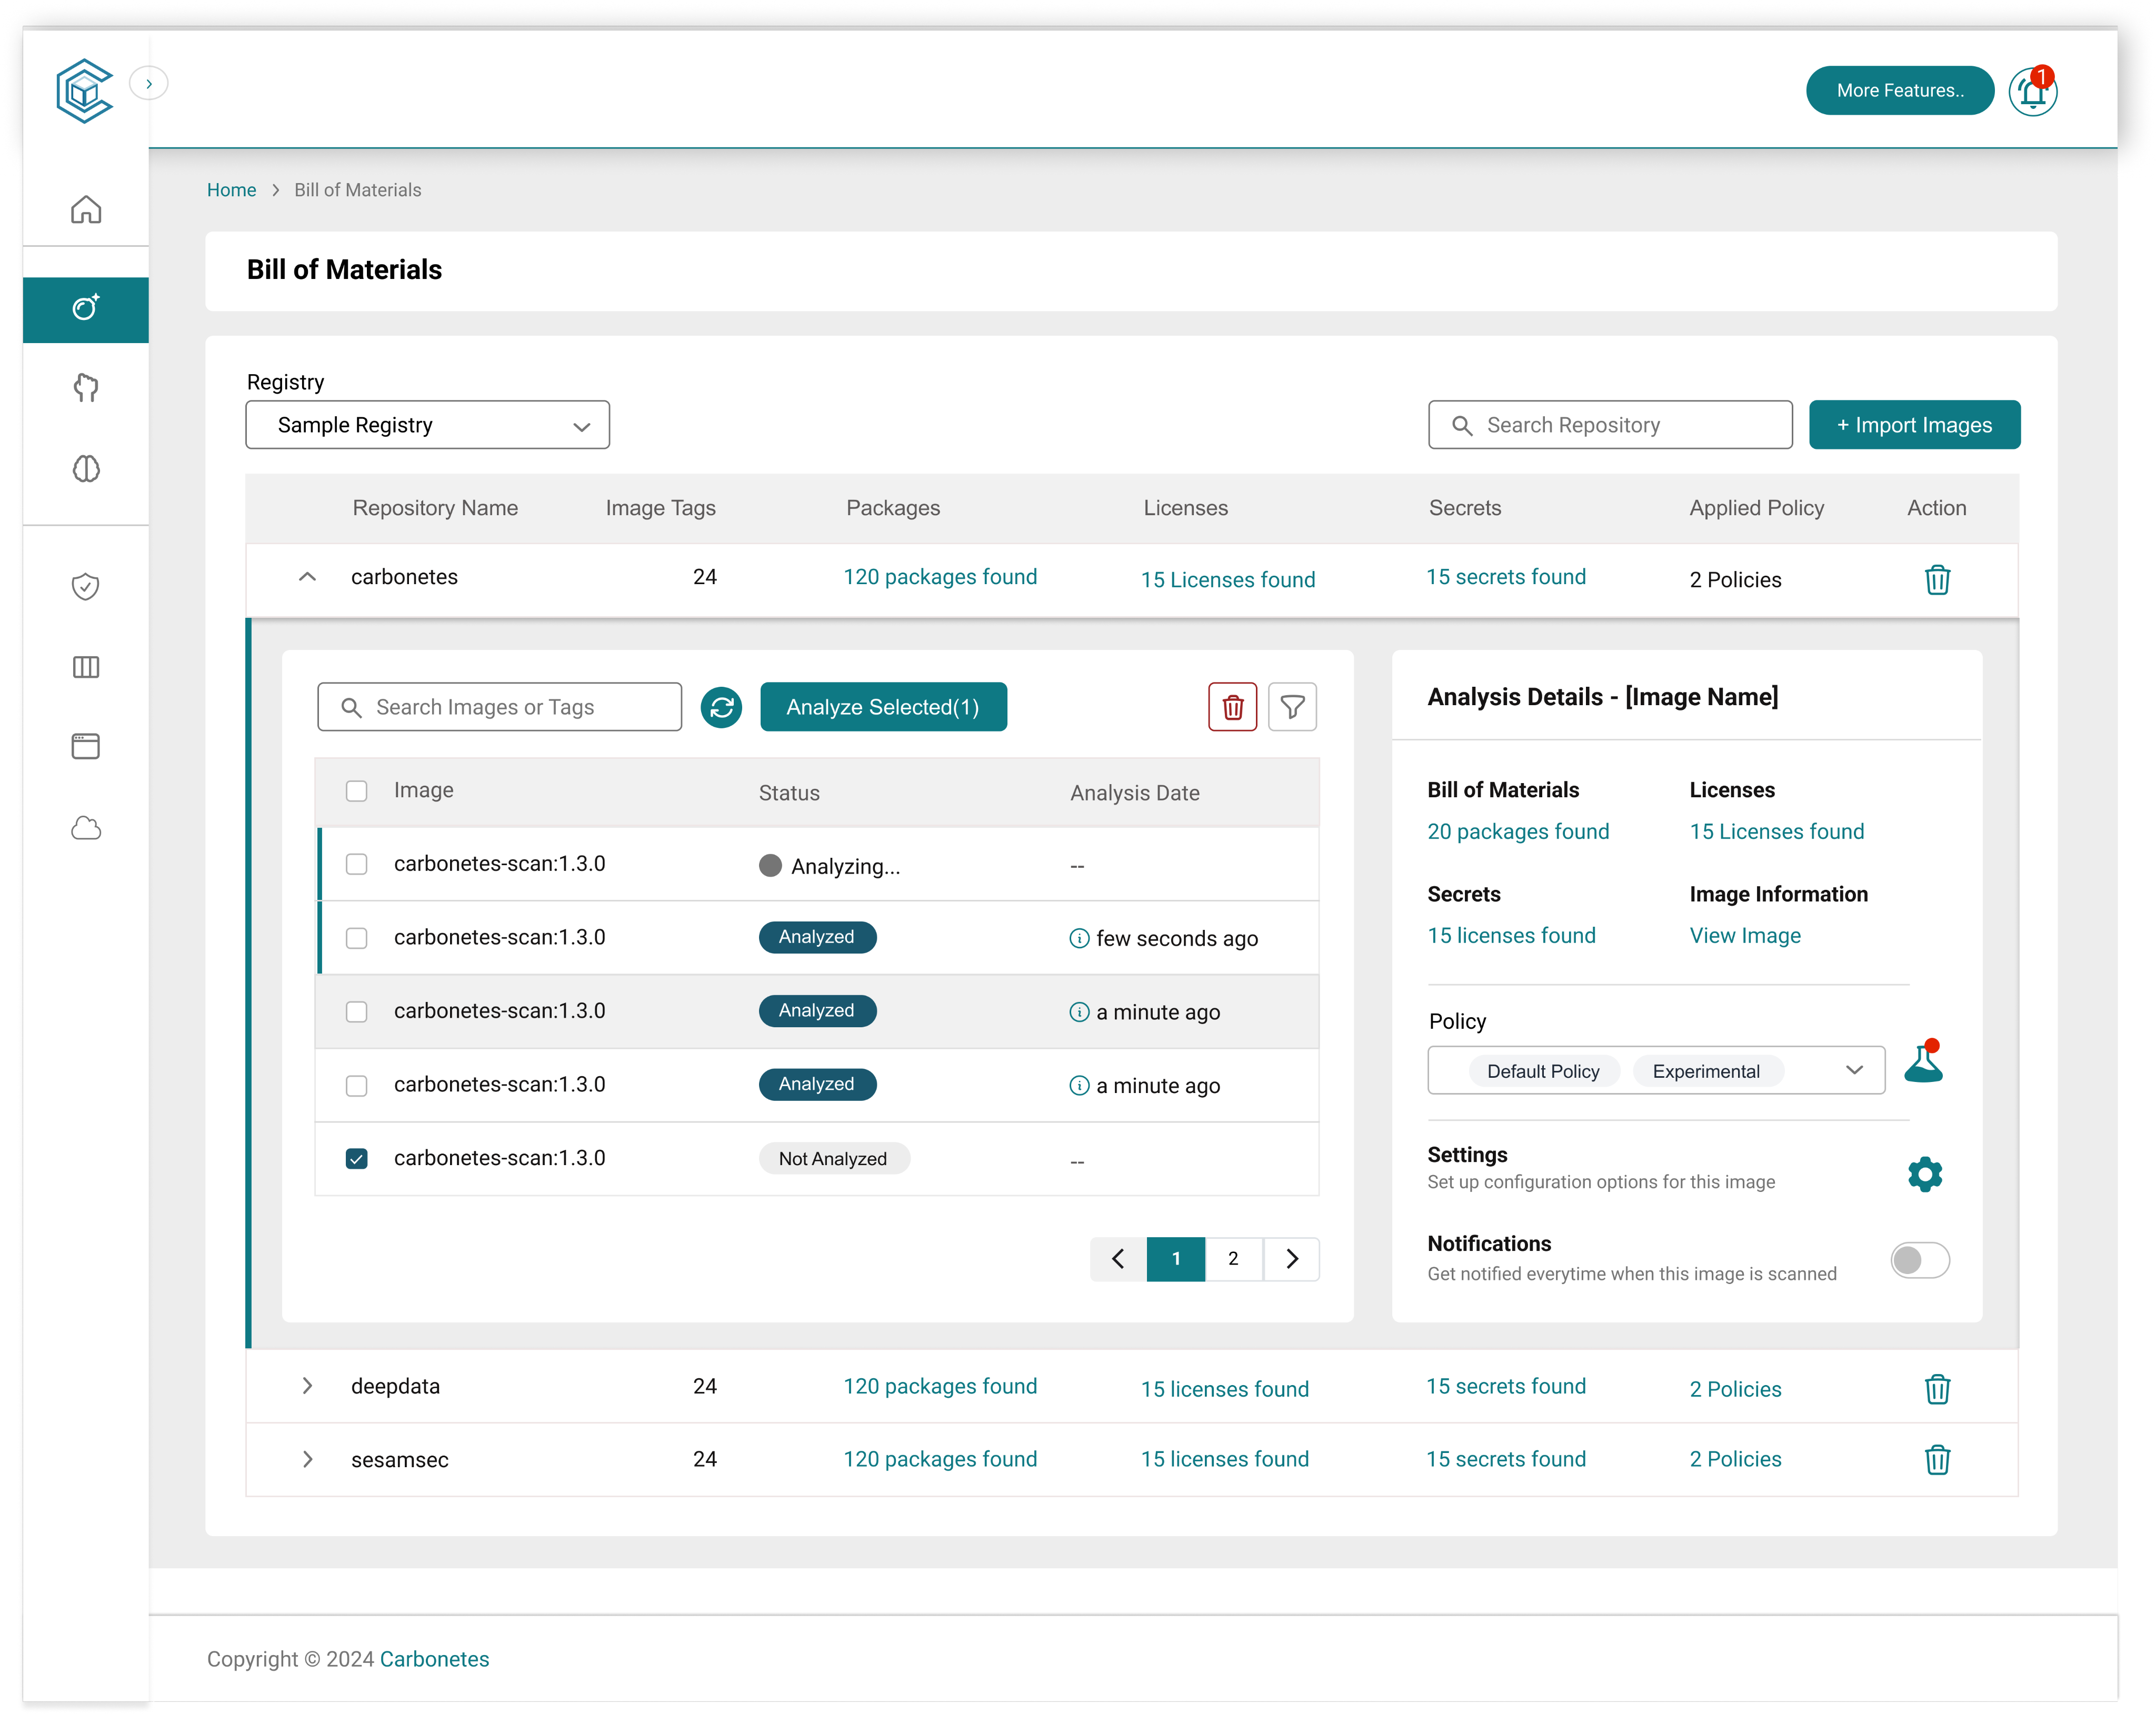Expand the sesamsec repository row

(x=308, y=1459)
